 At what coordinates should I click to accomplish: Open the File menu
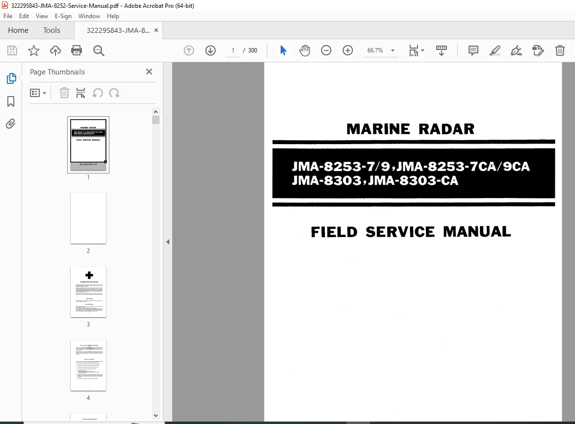[8, 16]
